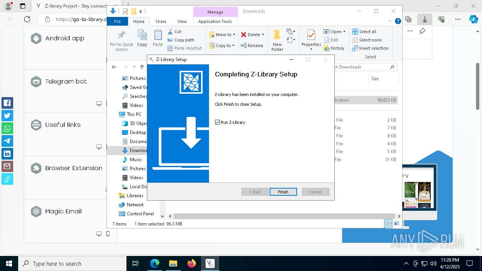482x271 pixels.
Task: Share page via LinkedIn icon
Action: tap(7, 154)
